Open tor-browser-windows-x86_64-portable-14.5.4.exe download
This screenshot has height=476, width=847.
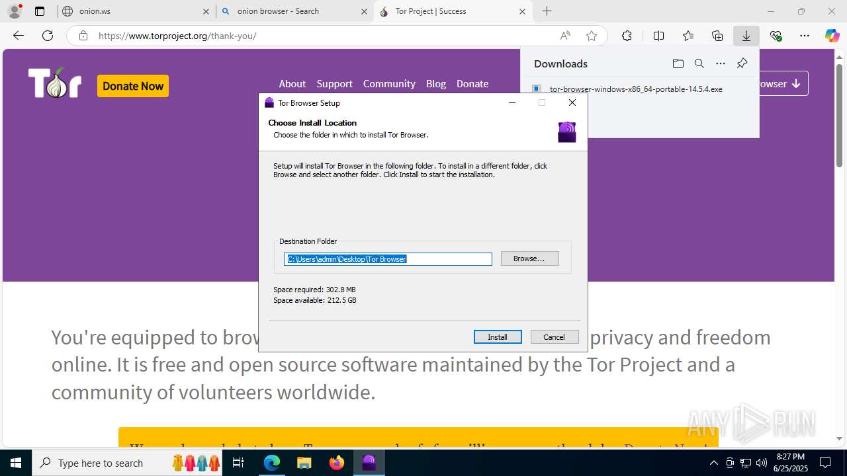click(x=636, y=89)
